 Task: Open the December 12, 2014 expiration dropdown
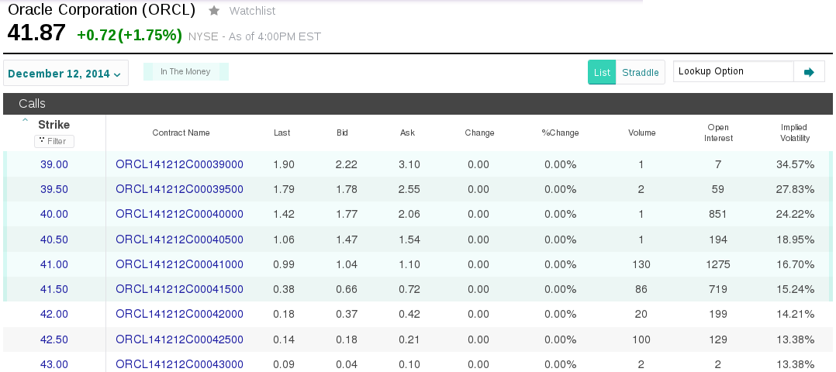coord(66,73)
